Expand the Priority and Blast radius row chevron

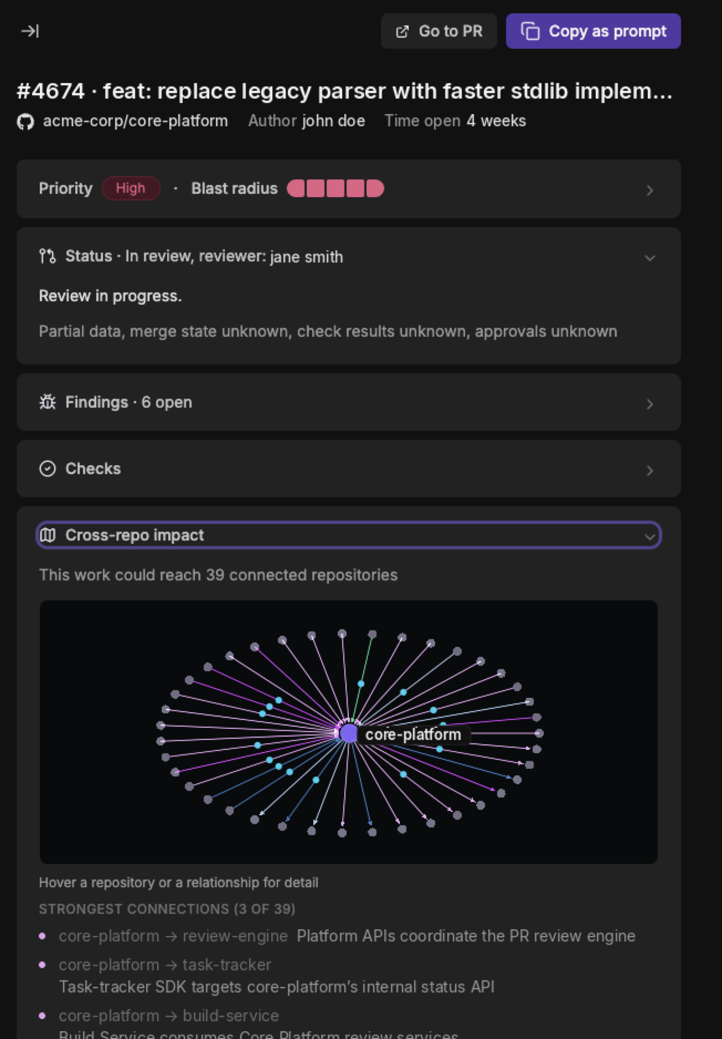(650, 191)
